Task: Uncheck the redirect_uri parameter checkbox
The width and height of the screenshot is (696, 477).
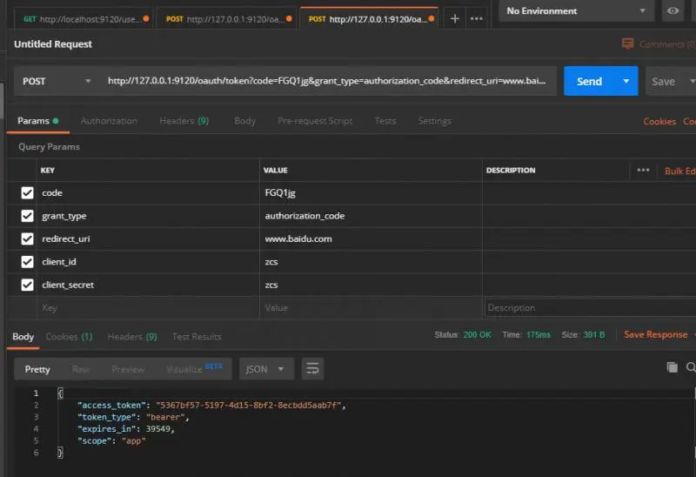Action: pyautogui.click(x=27, y=239)
